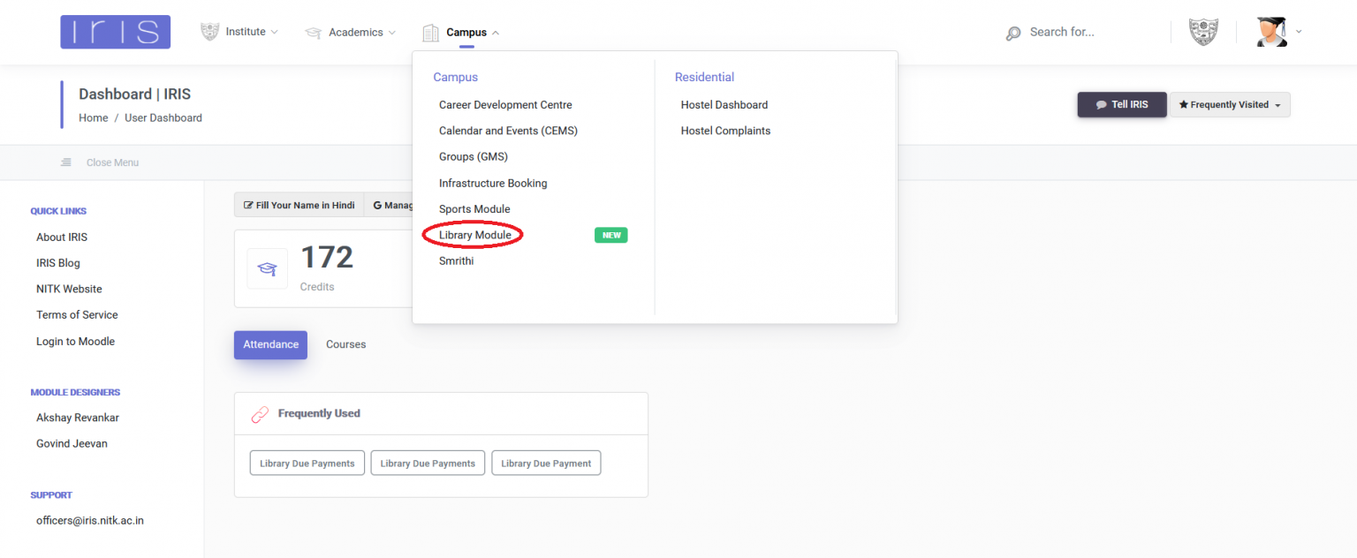Click the link icon beside Frequently Used
The image size is (1357, 558).
point(260,413)
